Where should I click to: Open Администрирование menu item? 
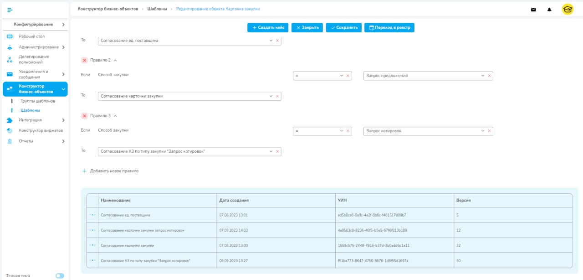[x=39, y=47]
